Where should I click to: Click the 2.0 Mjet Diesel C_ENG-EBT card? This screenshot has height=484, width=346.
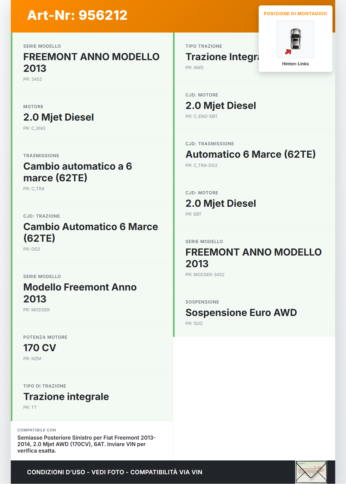coord(254,106)
